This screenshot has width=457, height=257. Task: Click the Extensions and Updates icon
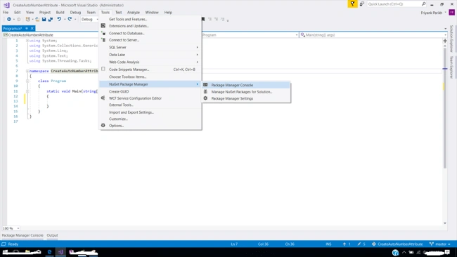(x=103, y=26)
